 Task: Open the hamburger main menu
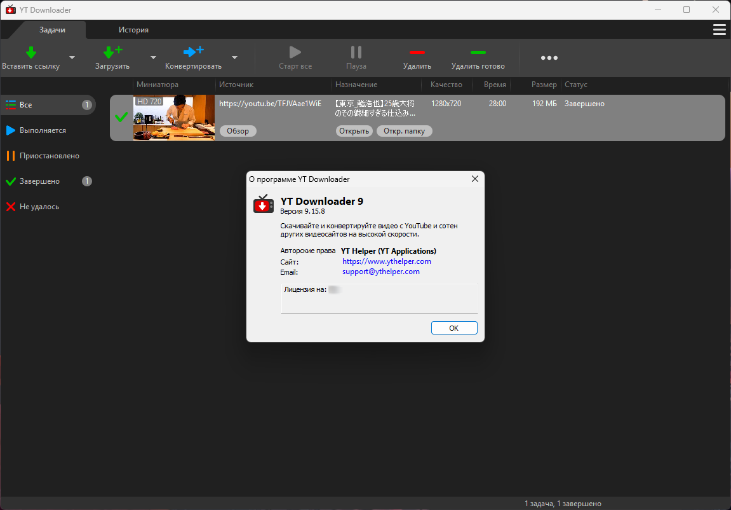pyautogui.click(x=720, y=30)
